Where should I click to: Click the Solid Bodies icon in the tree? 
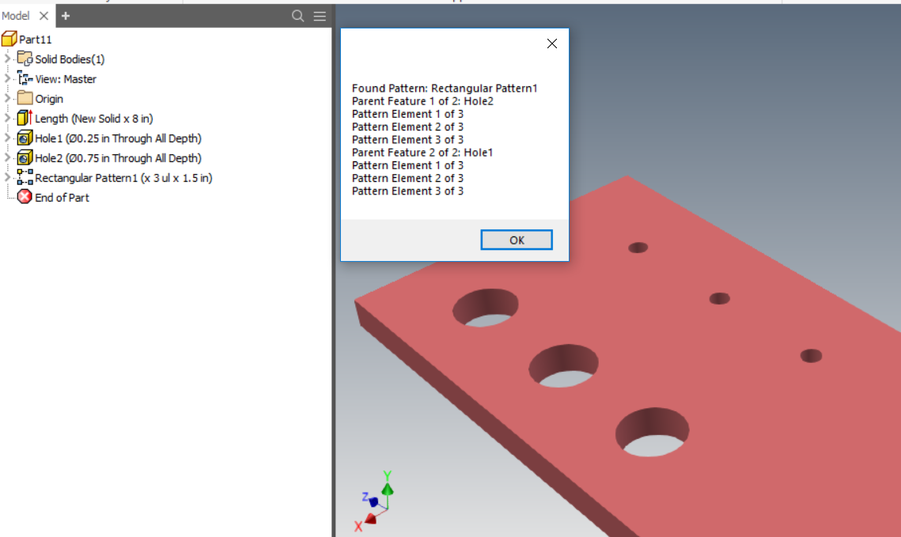point(25,59)
